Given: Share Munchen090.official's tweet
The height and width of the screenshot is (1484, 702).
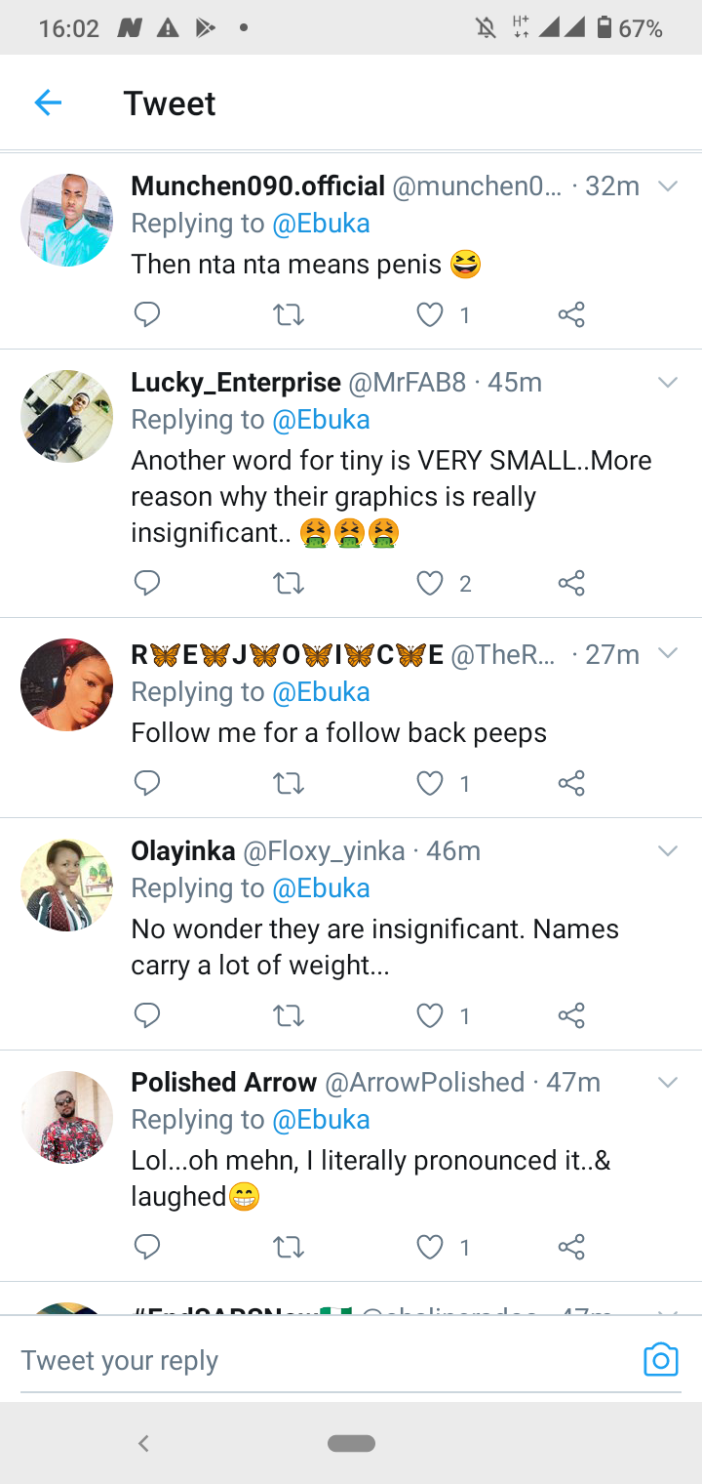Looking at the screenshot, I should click(x=571, y=314).
